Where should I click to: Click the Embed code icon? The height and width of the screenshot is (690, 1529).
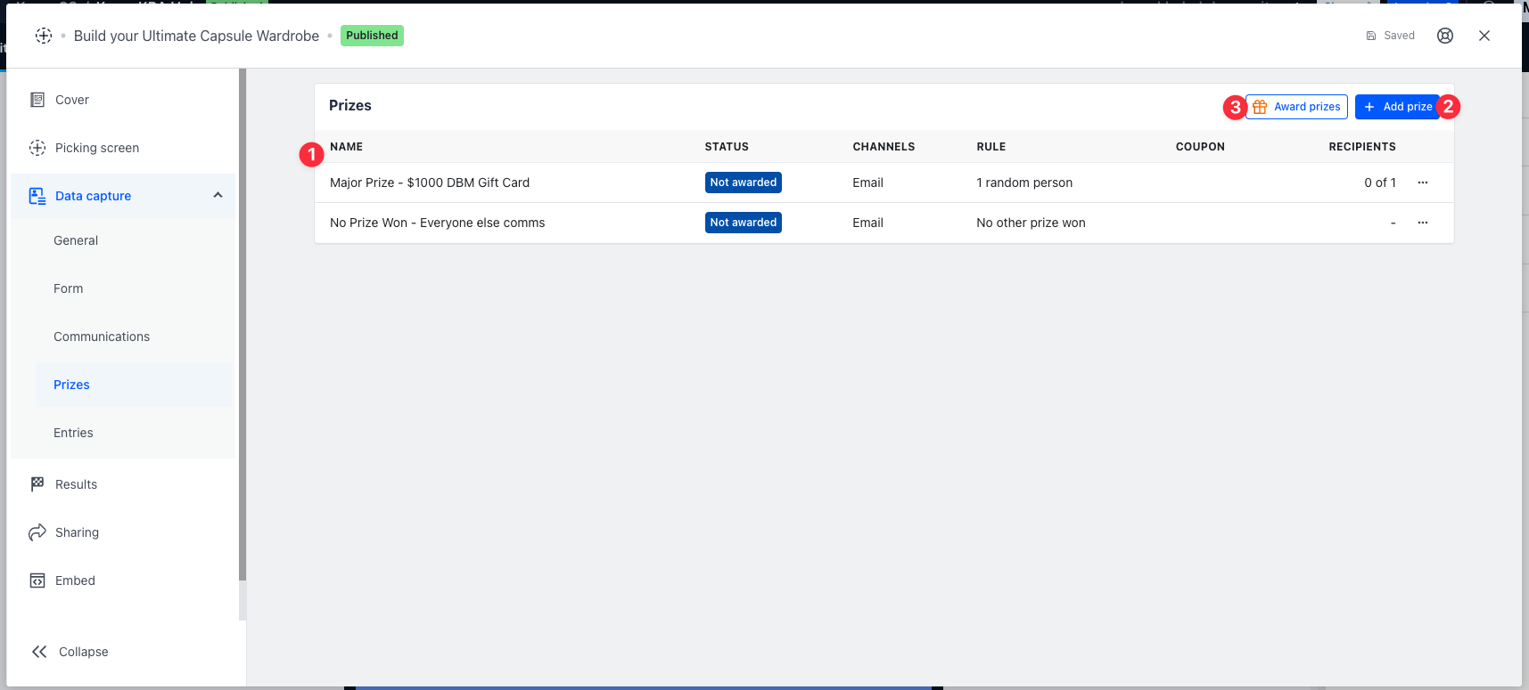click(x=37, y=580)
